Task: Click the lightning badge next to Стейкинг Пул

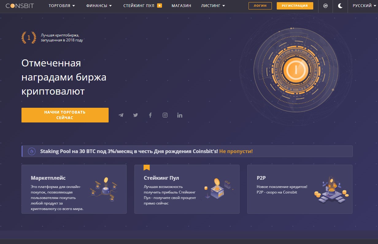Action: (x=159, y=6)
